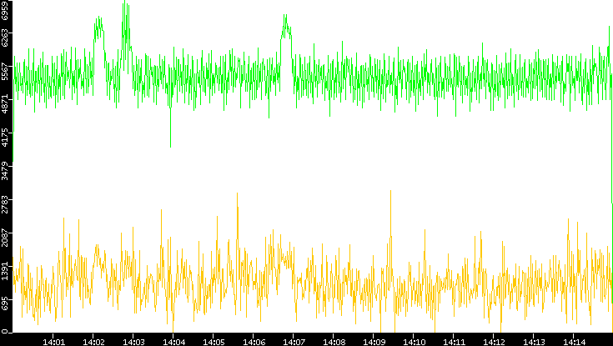Click the 5567 value on the vertical axis
The width and height of the screenshot is (613, 346).
pos(5,72)
